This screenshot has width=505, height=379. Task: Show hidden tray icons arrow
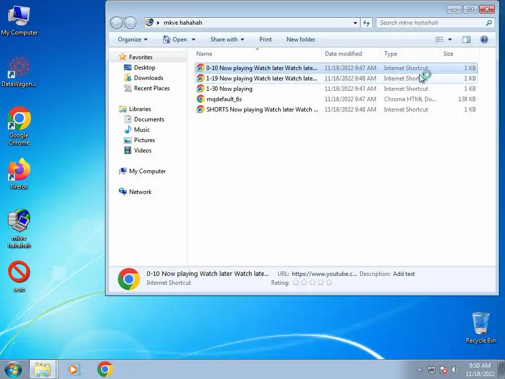pos(419,370)
